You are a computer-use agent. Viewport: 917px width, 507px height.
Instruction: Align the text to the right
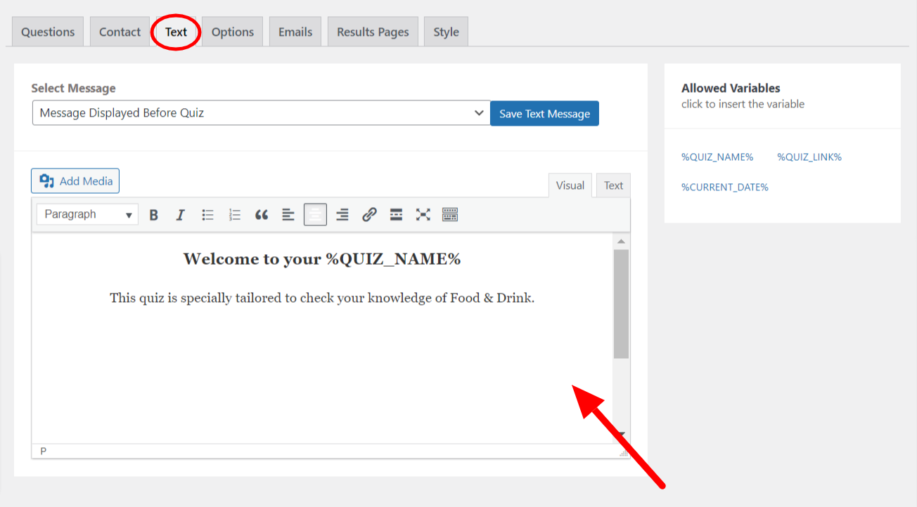click(342, 214)
